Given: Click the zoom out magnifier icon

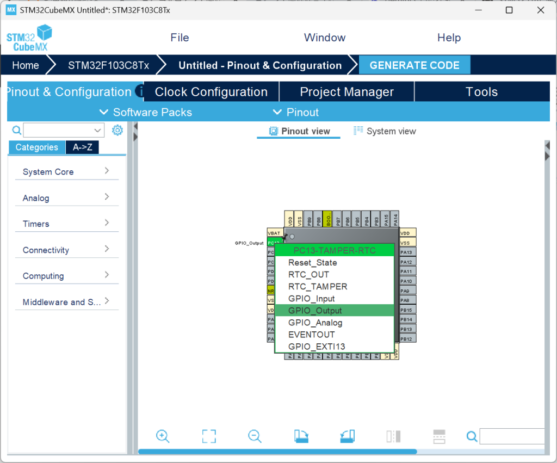Looking at the screenshot, I should tap(255, 436).
